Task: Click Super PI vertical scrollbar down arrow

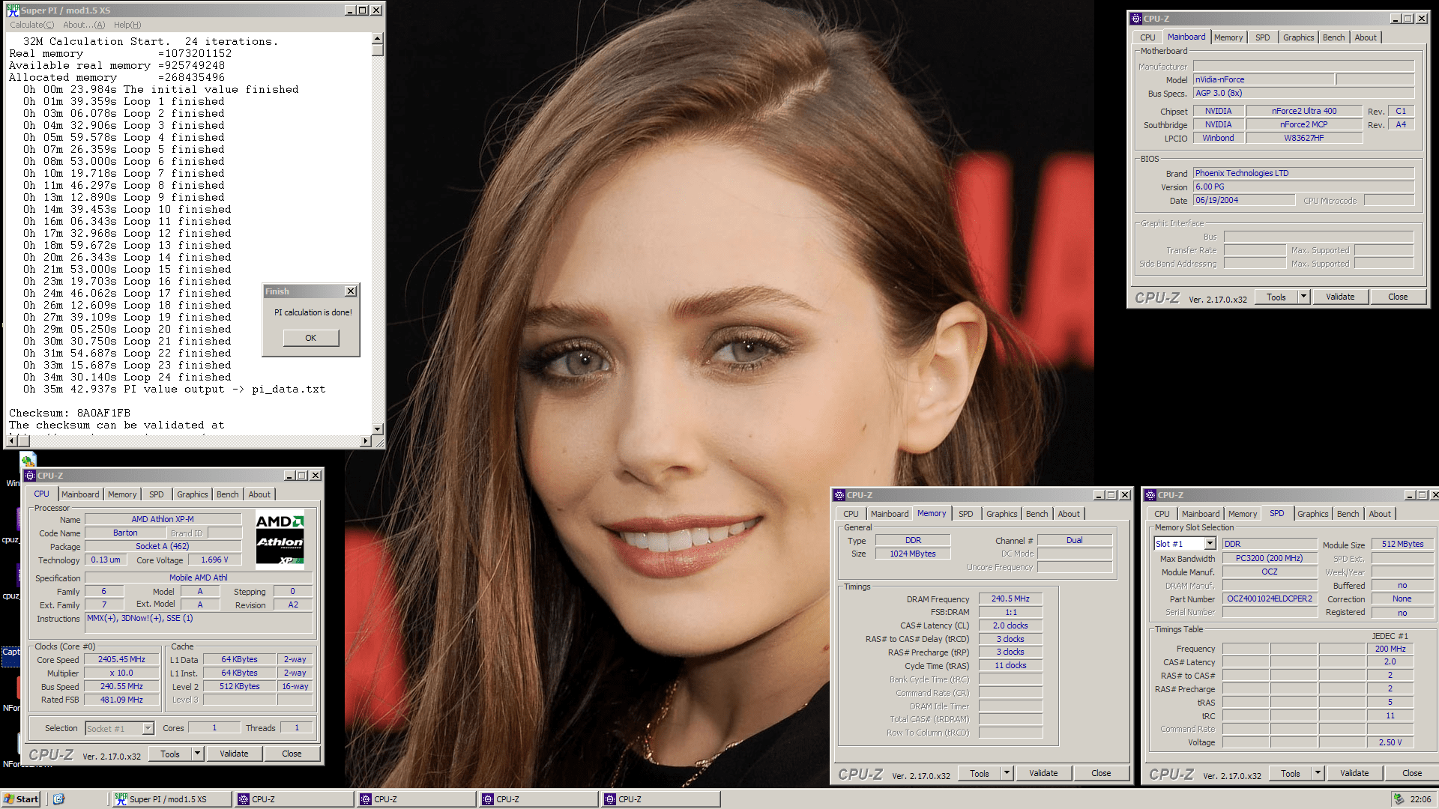Action: 377,429
